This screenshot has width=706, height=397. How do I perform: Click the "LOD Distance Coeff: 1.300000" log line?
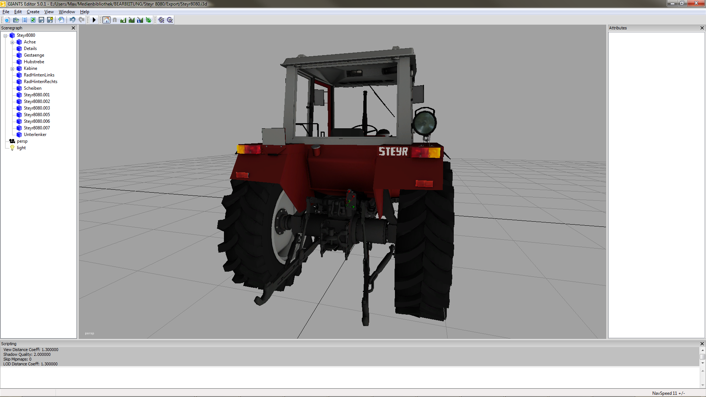pyautogui.click(x=31, y=364)
